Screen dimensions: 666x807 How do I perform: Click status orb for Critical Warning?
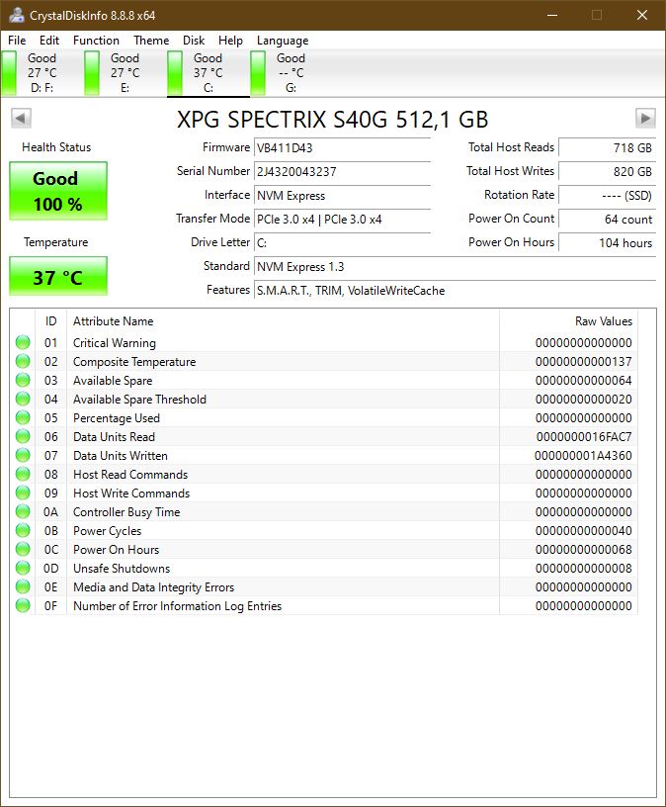coord(23,342)
